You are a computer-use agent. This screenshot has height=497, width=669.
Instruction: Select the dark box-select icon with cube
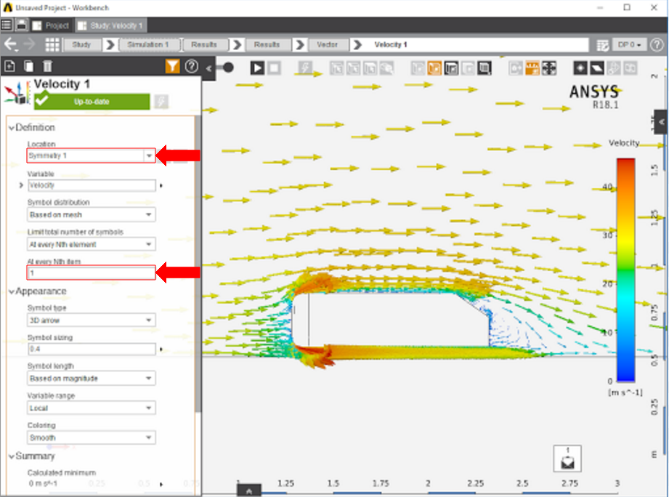coord(484,68)
